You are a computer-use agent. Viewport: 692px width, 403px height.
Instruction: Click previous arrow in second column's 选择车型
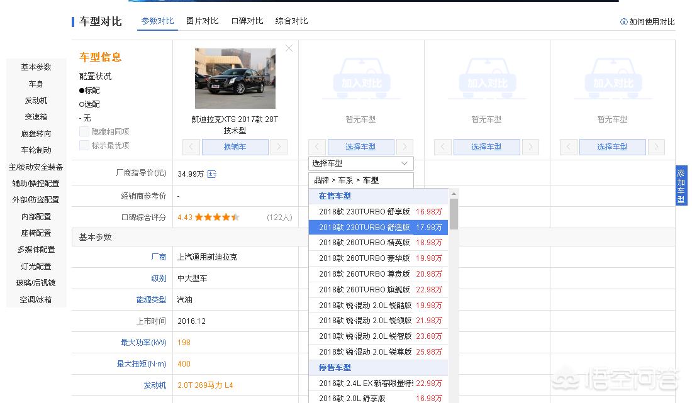pyautogui.click(x=316, y=147)
